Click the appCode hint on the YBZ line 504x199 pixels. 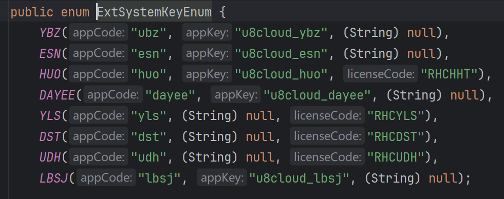click(99, 33)
